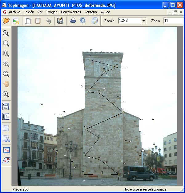Image resolution: width=185 pixels, height=193 pixels.
Task: Choose the rectangular selection tool
Action: click(x=6, y=128)
